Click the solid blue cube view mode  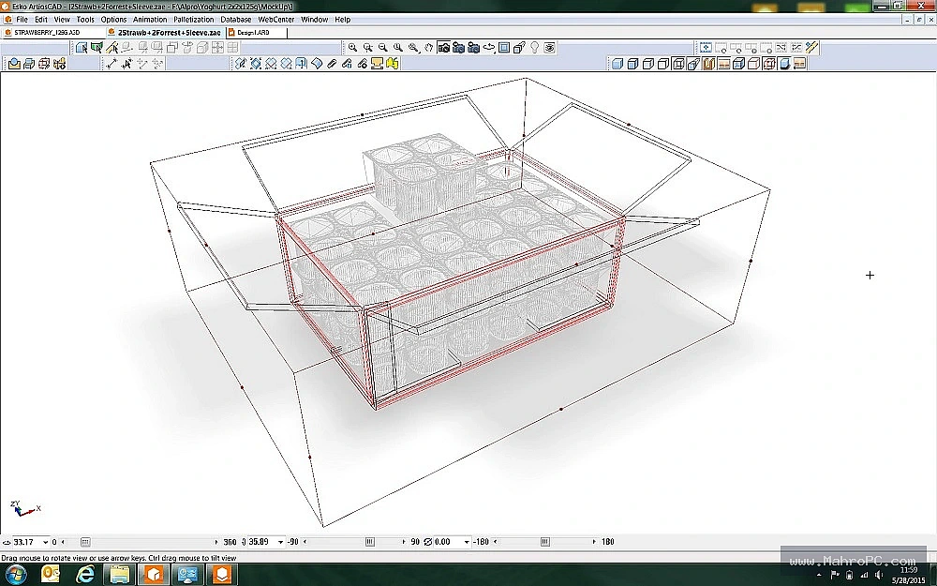click(x=617, y=63)
